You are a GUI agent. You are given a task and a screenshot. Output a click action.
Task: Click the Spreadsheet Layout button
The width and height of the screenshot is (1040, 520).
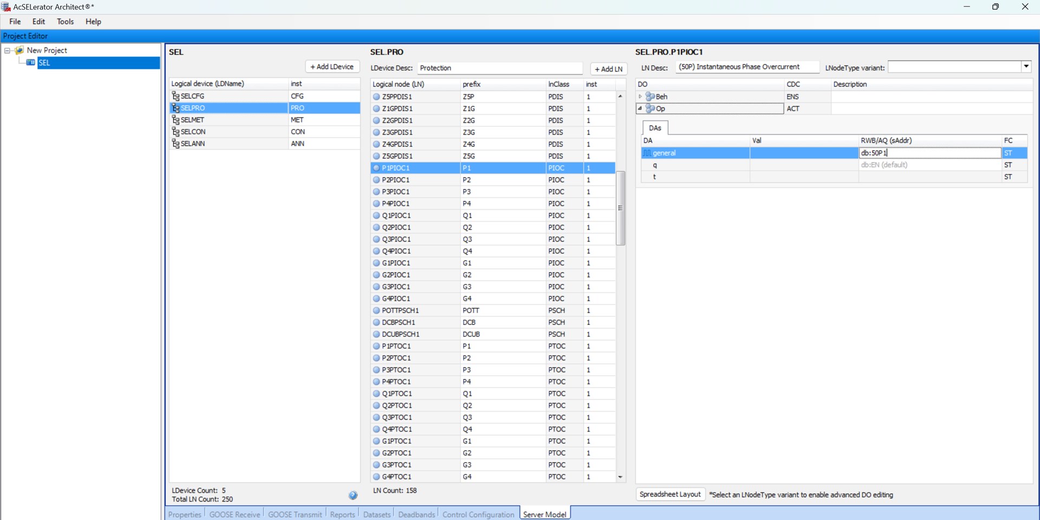670,495
